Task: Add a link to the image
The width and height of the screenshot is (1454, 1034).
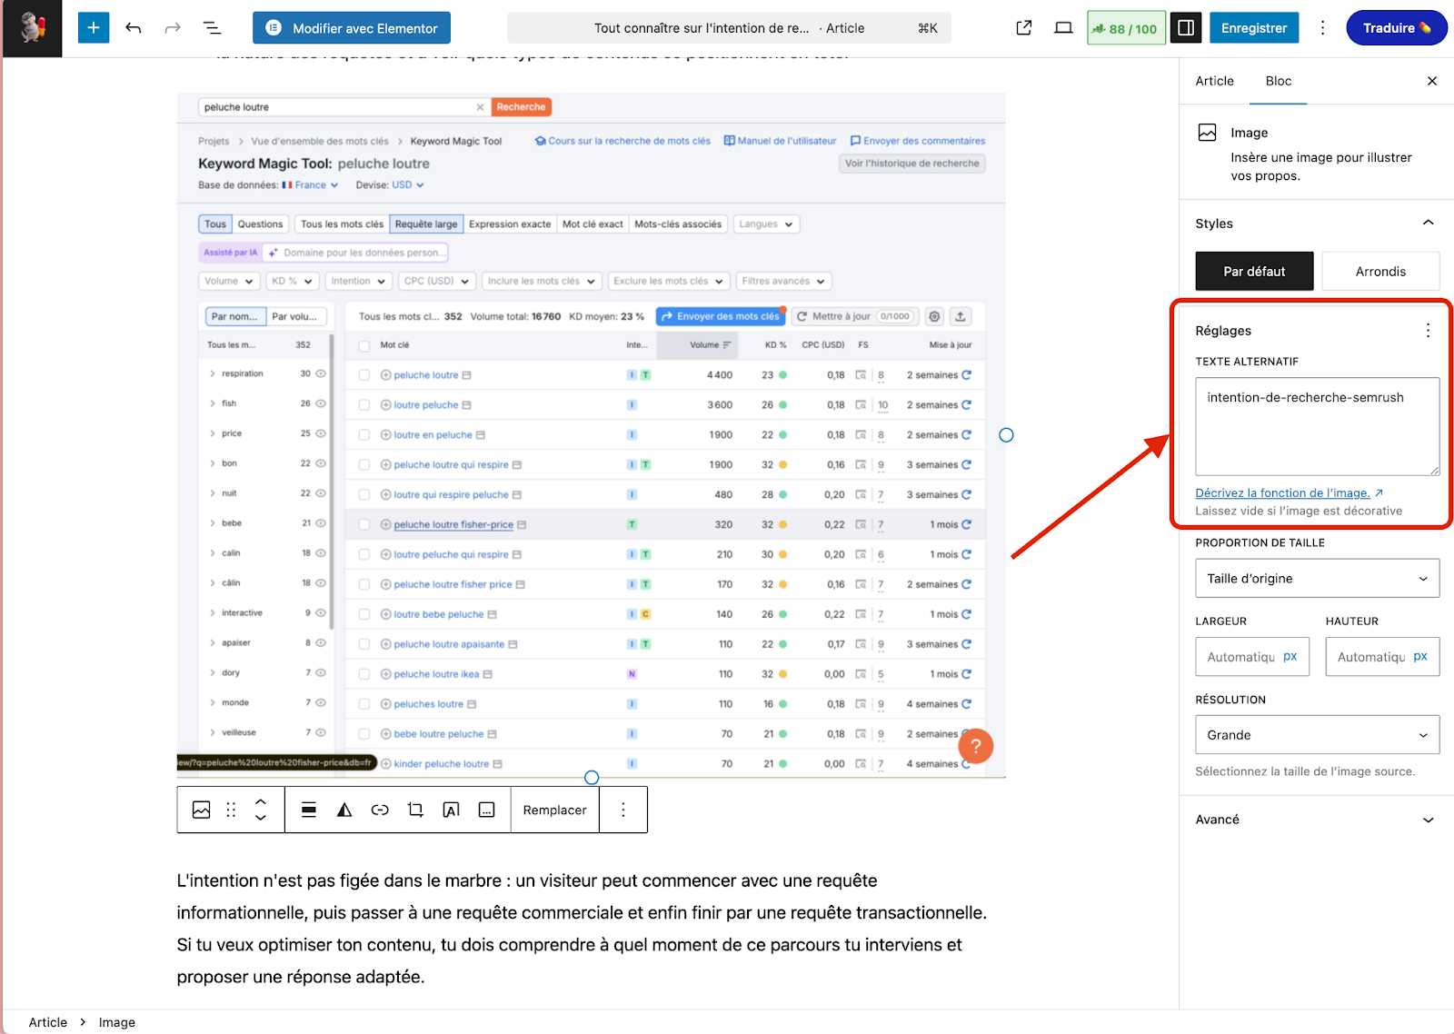Action: 380,810
